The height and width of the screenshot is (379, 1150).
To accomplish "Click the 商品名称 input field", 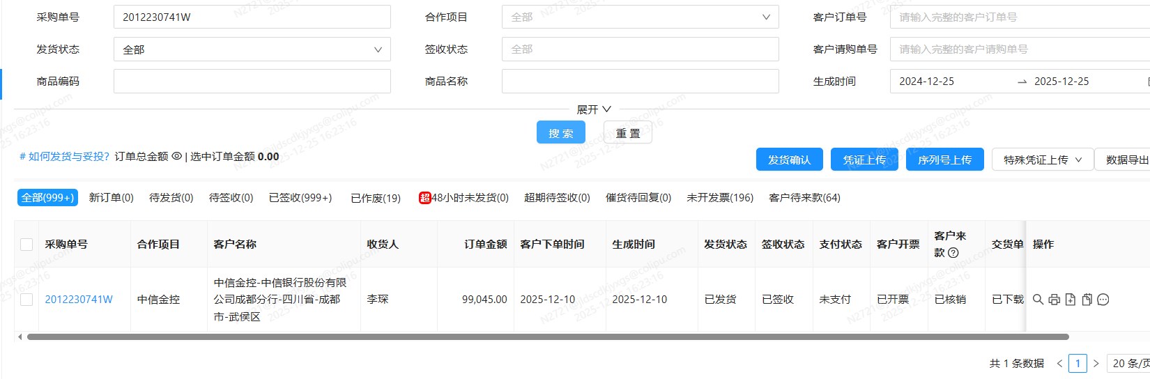I will [640, 82].
